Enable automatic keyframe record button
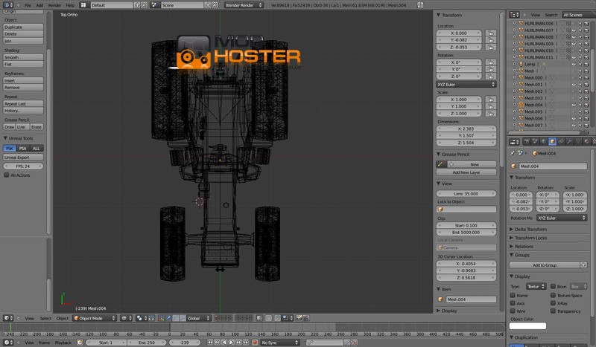Image resolution: width=596 pixels, height=347 pixels. [255, 343]
